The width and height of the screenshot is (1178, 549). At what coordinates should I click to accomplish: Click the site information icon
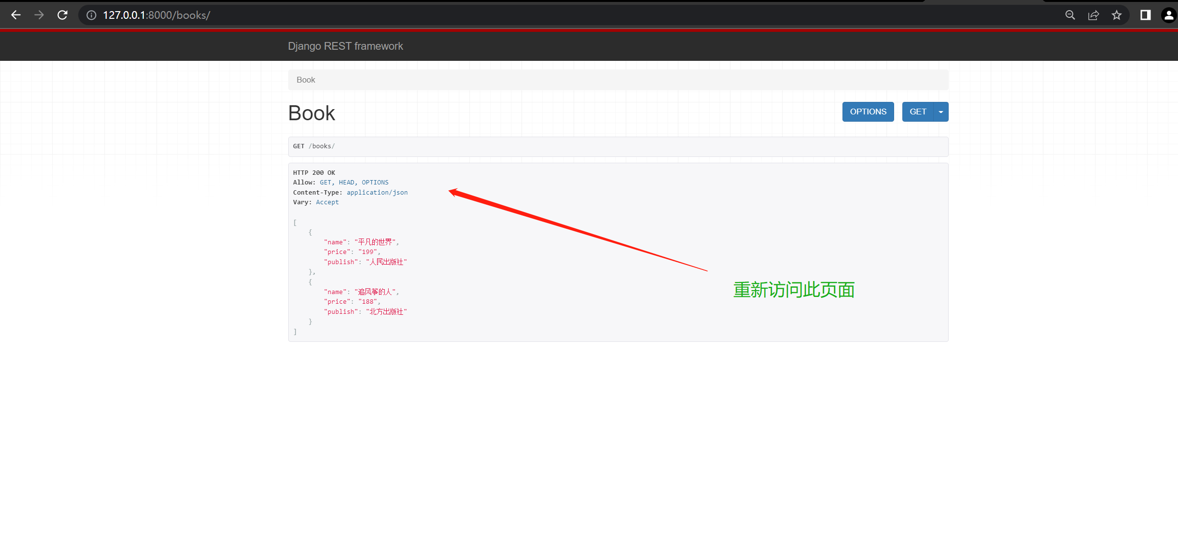click(x=91, y=15)
